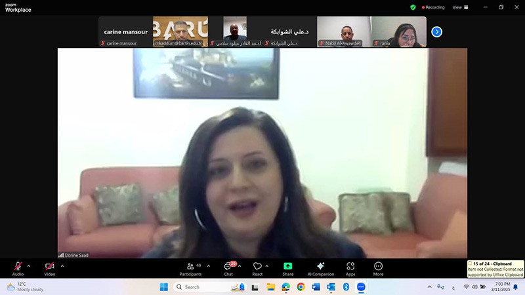
Task: Click the green encryption shield icon
Action: pos(413,7)
